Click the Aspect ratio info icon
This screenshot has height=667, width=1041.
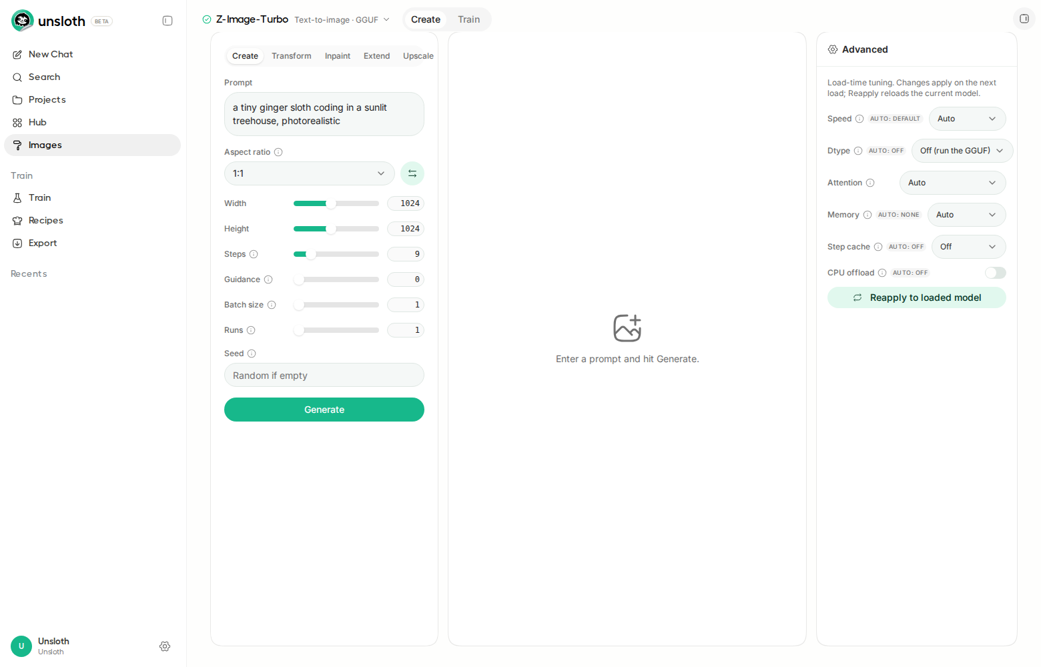pyautogui.click(x=278, y=152)
